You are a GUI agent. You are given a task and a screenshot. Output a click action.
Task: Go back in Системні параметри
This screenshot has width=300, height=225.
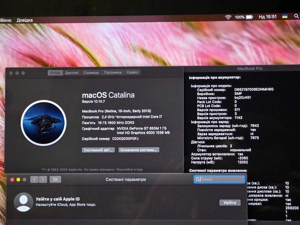tap(34, 179)
